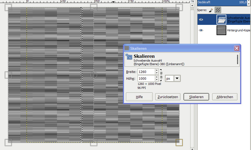This screenshot has width=251, height=150.
Task: Open Hilfe in the scale dialog
Action: coord(139,97)
